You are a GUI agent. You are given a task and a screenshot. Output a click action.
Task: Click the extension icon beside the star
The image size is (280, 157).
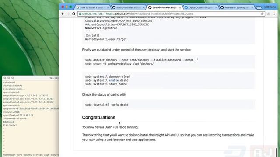click(269, 14)
